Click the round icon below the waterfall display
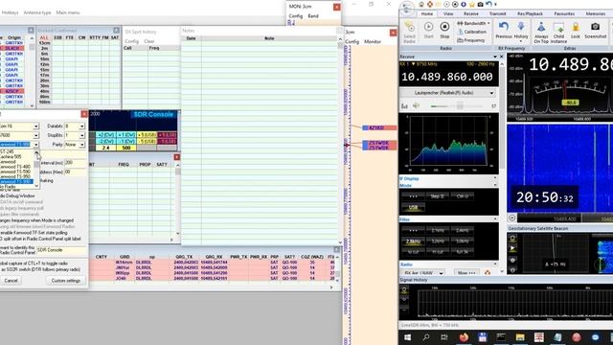Screen dimensions: 613x345 coord(512,218)
